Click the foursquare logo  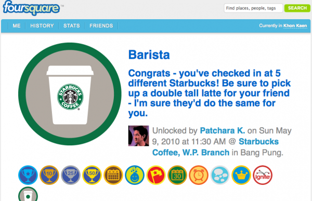click(x=31, y=8)
